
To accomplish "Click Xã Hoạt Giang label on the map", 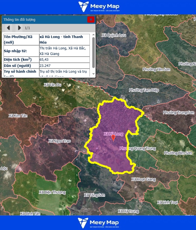I will pyautogui.click(x=143, y=179).
